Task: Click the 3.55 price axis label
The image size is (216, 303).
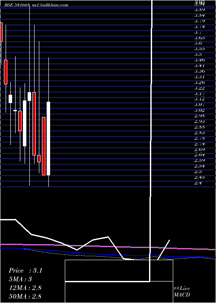Action: 200,49
